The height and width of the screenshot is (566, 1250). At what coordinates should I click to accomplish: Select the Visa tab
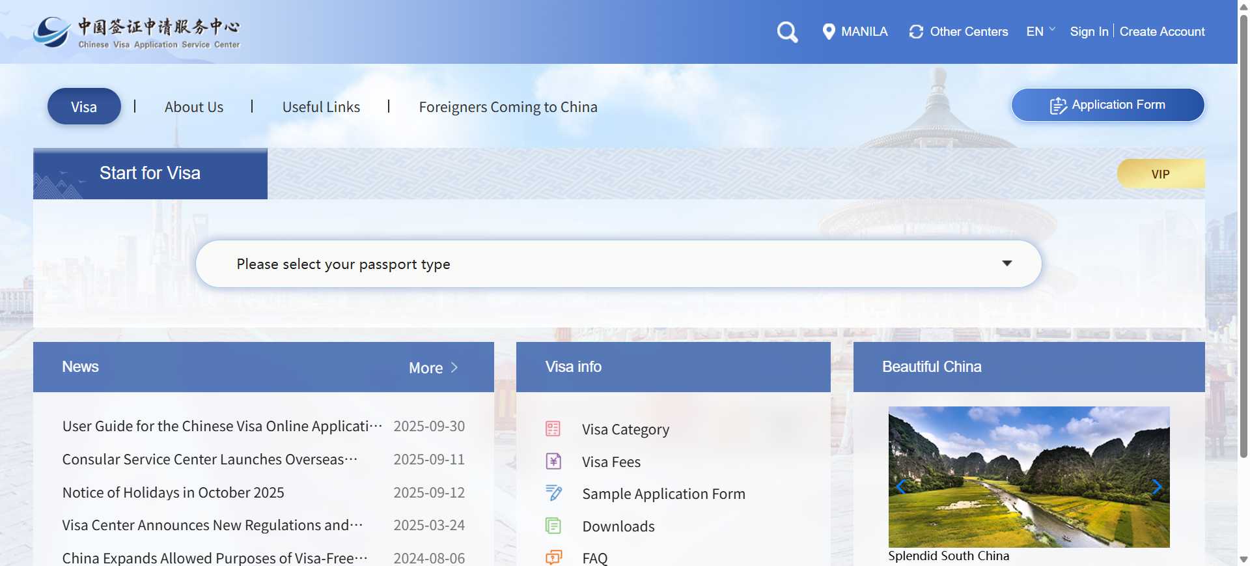click(x=84, y=107)
